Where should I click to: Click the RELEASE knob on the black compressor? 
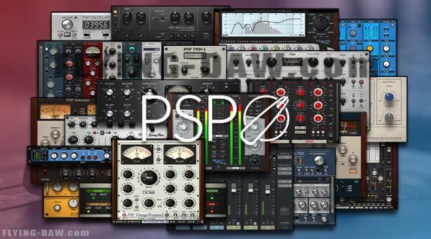pyautogui.click(x=127, y=92)
